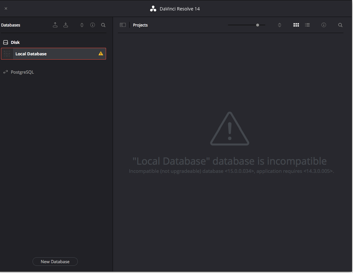
Task: Click the Projects heading label
Action: tap(140, 25)
